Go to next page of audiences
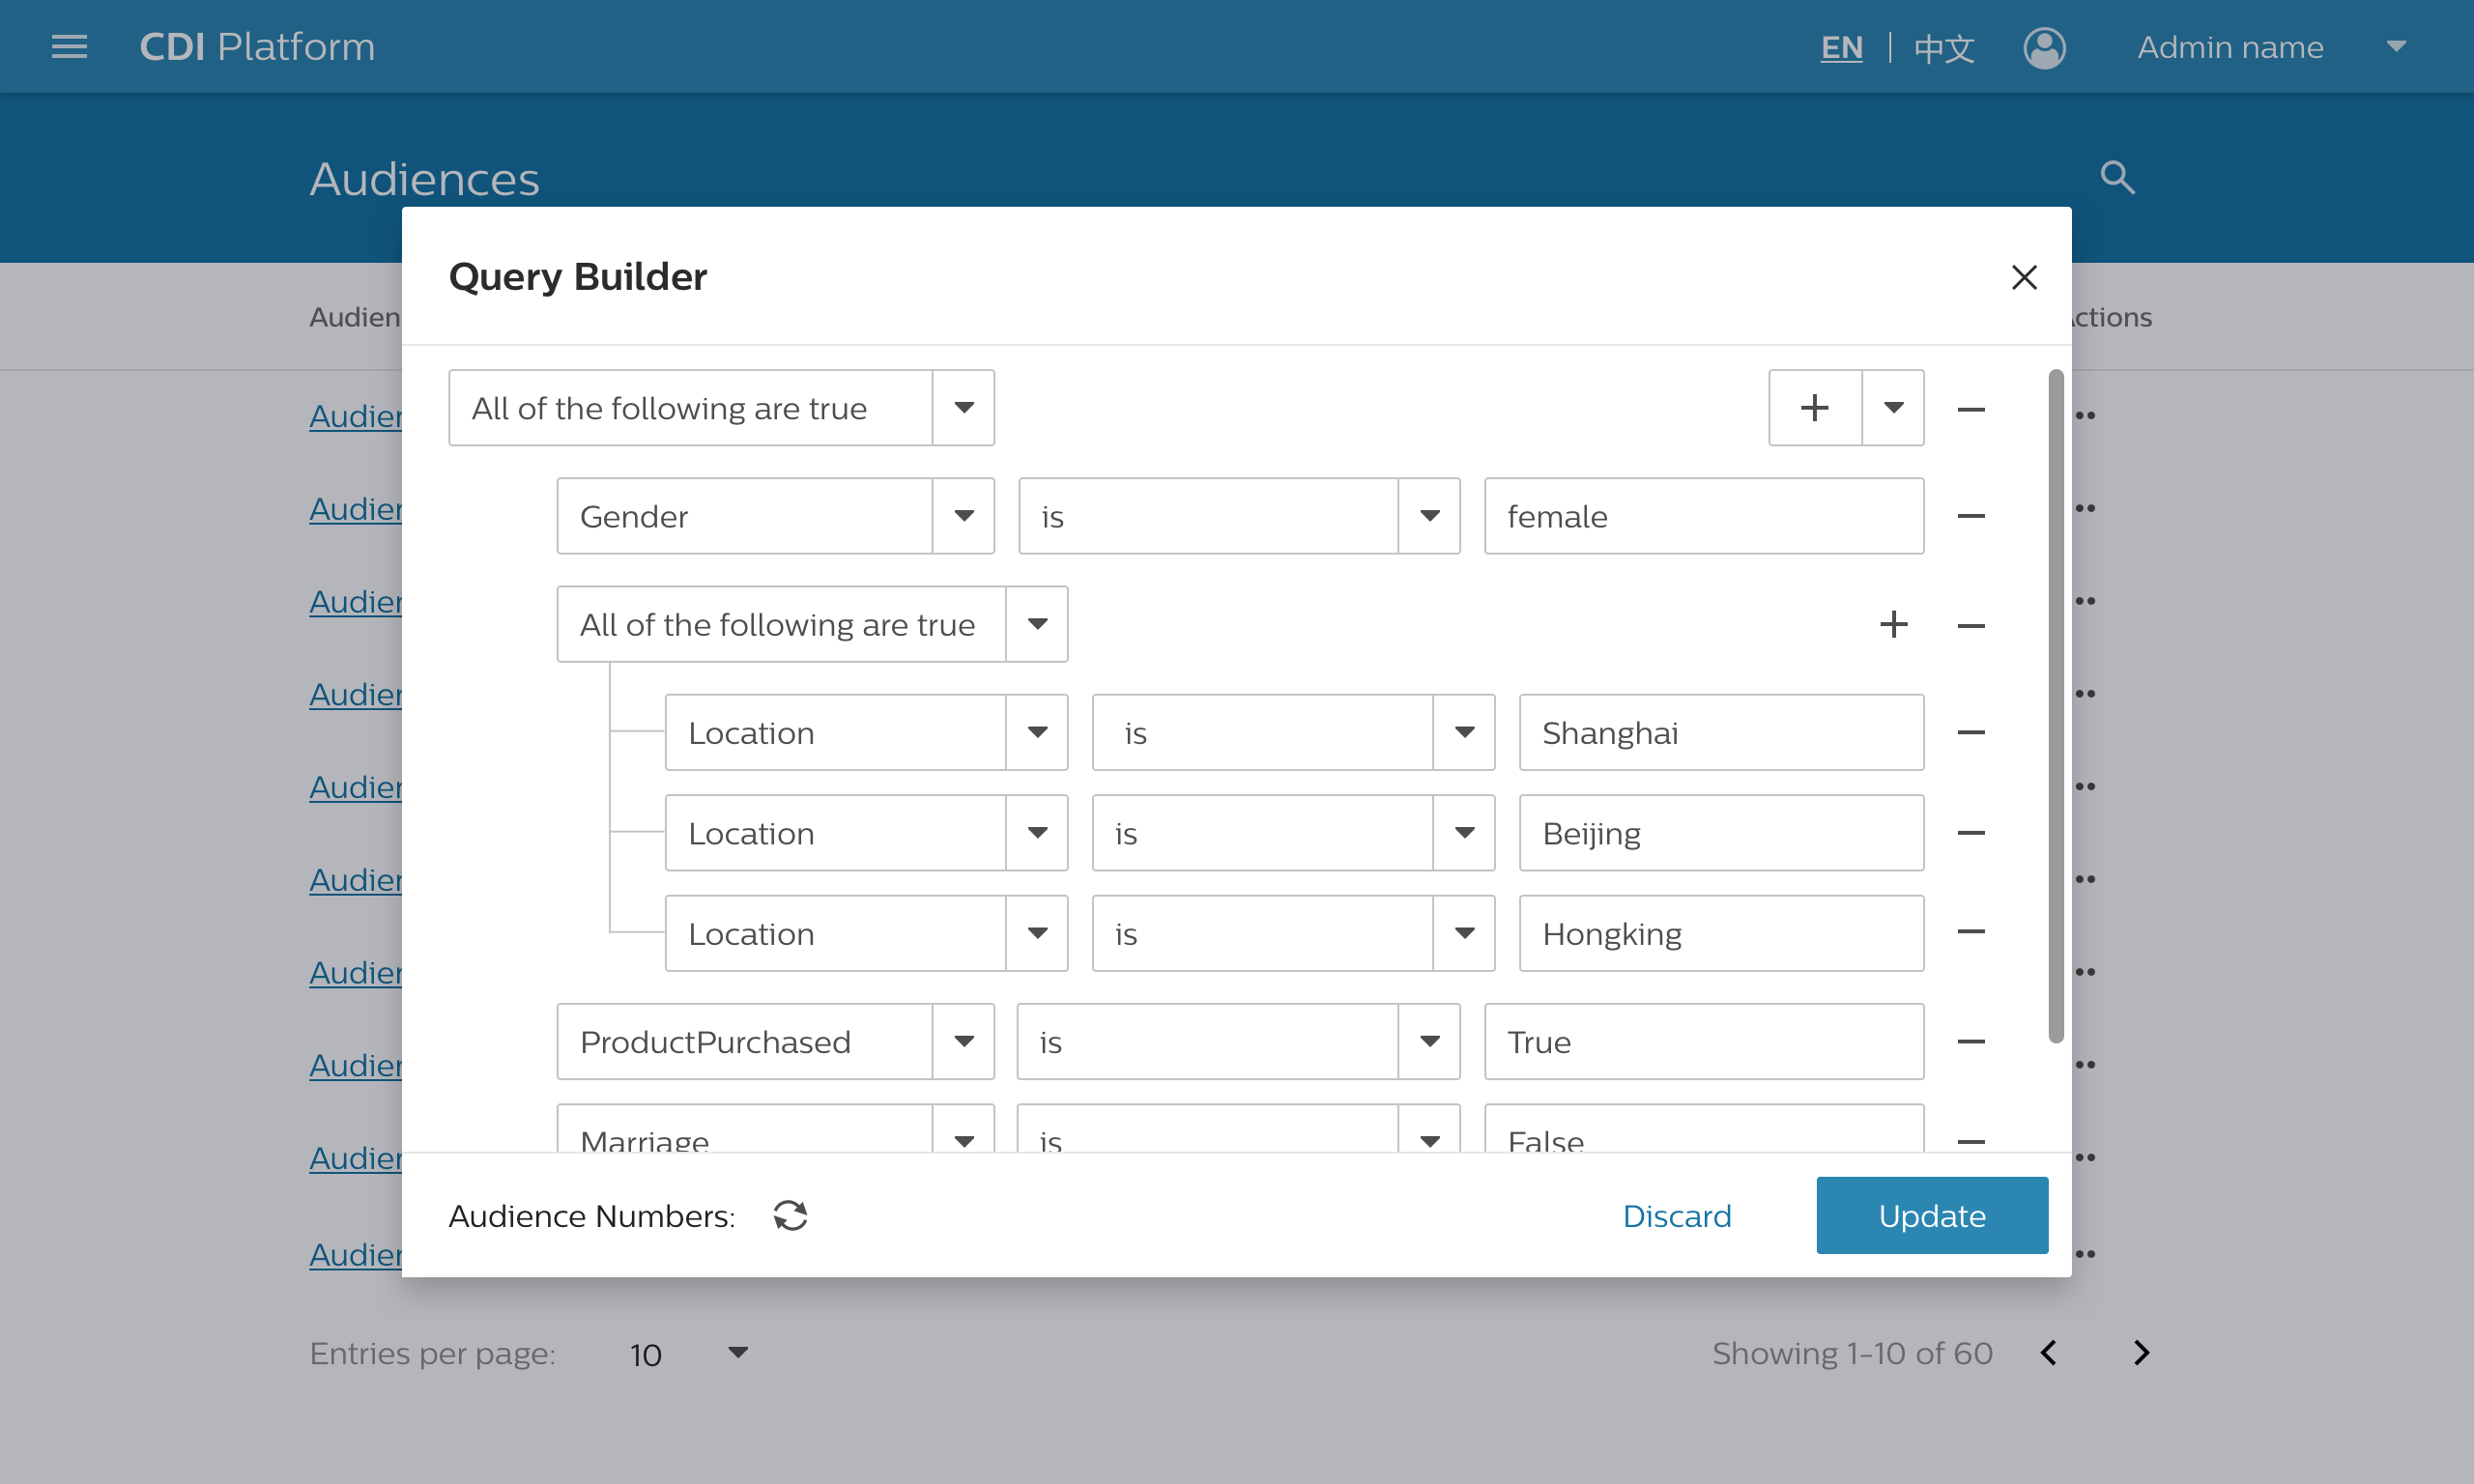This screenshot has width=2474, height=1484. coord(2141,1353)
